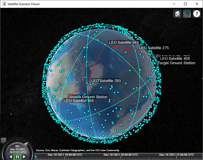Select the LEO Satellite 290 label

pyautogui.click(x=106, y=81)
